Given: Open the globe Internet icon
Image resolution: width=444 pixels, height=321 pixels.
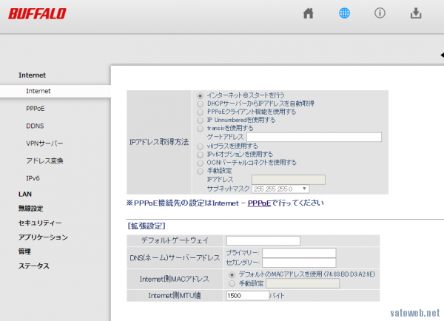Looking at the screenshot, I should pos(344,13).
